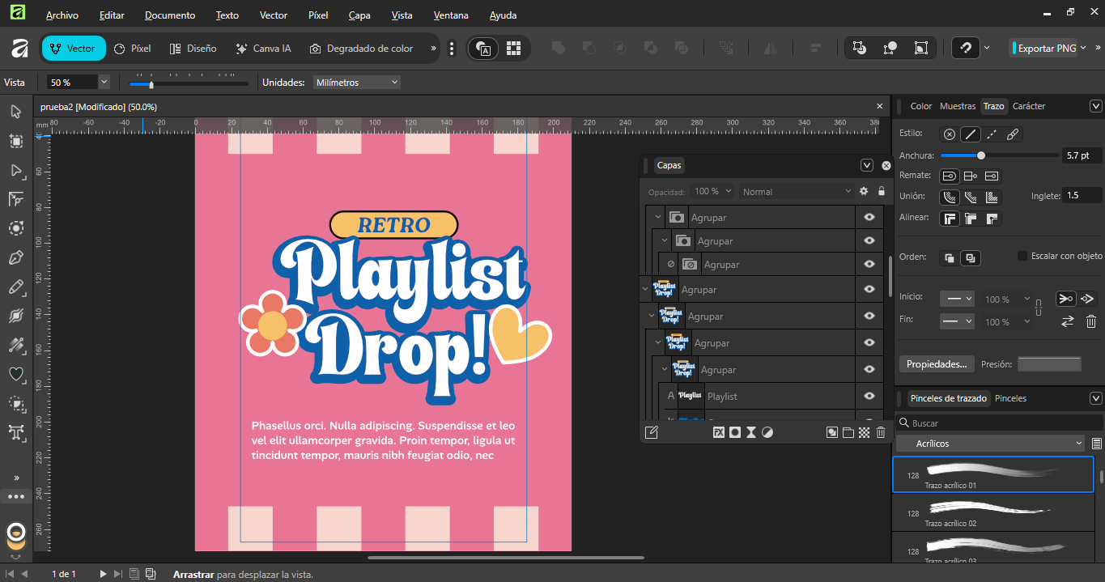The image size is (1105, 582).
Task: Click the Anchura width slider
Action: point(1000,155)
